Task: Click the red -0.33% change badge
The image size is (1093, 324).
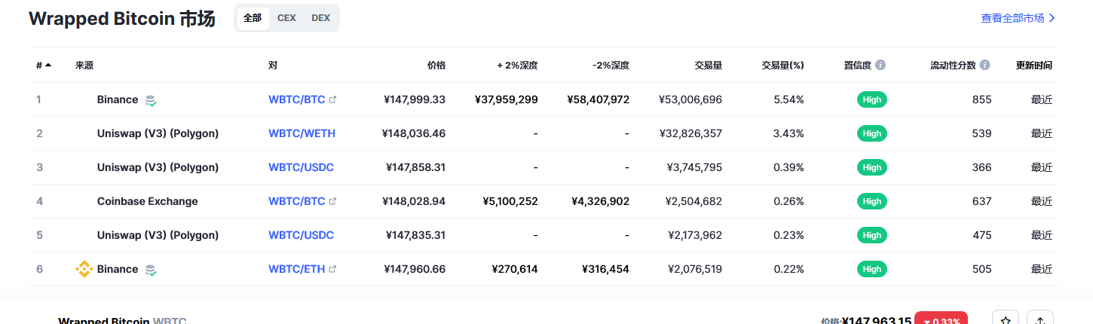Action: (941, 319)
